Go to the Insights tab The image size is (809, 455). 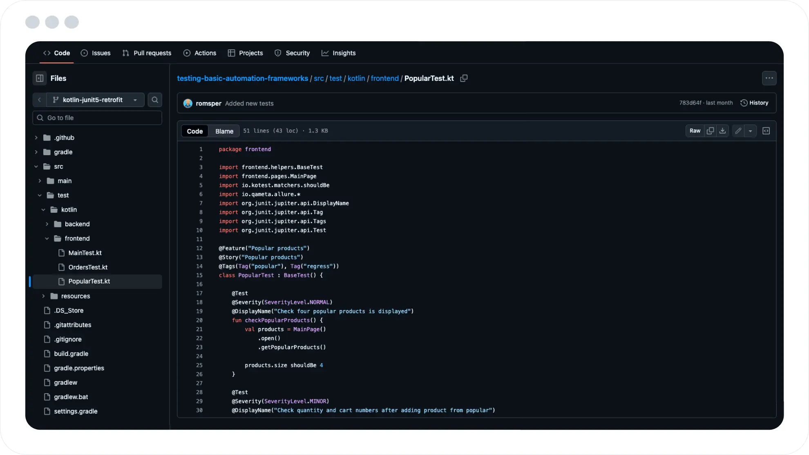[338, 53]
